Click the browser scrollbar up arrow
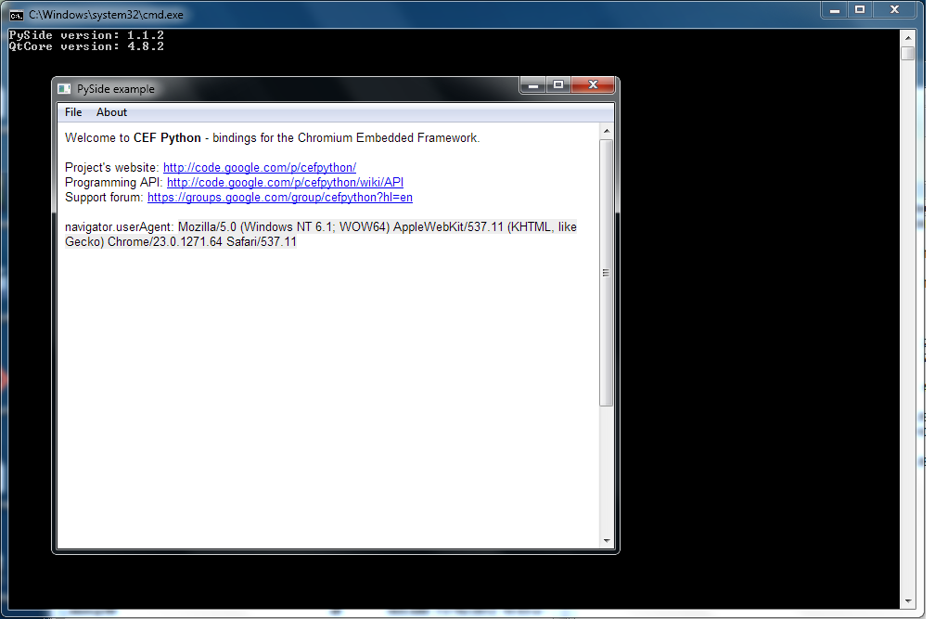Image resolution: width=935 pixels, height=619 pixels. [x=608, y=129]
